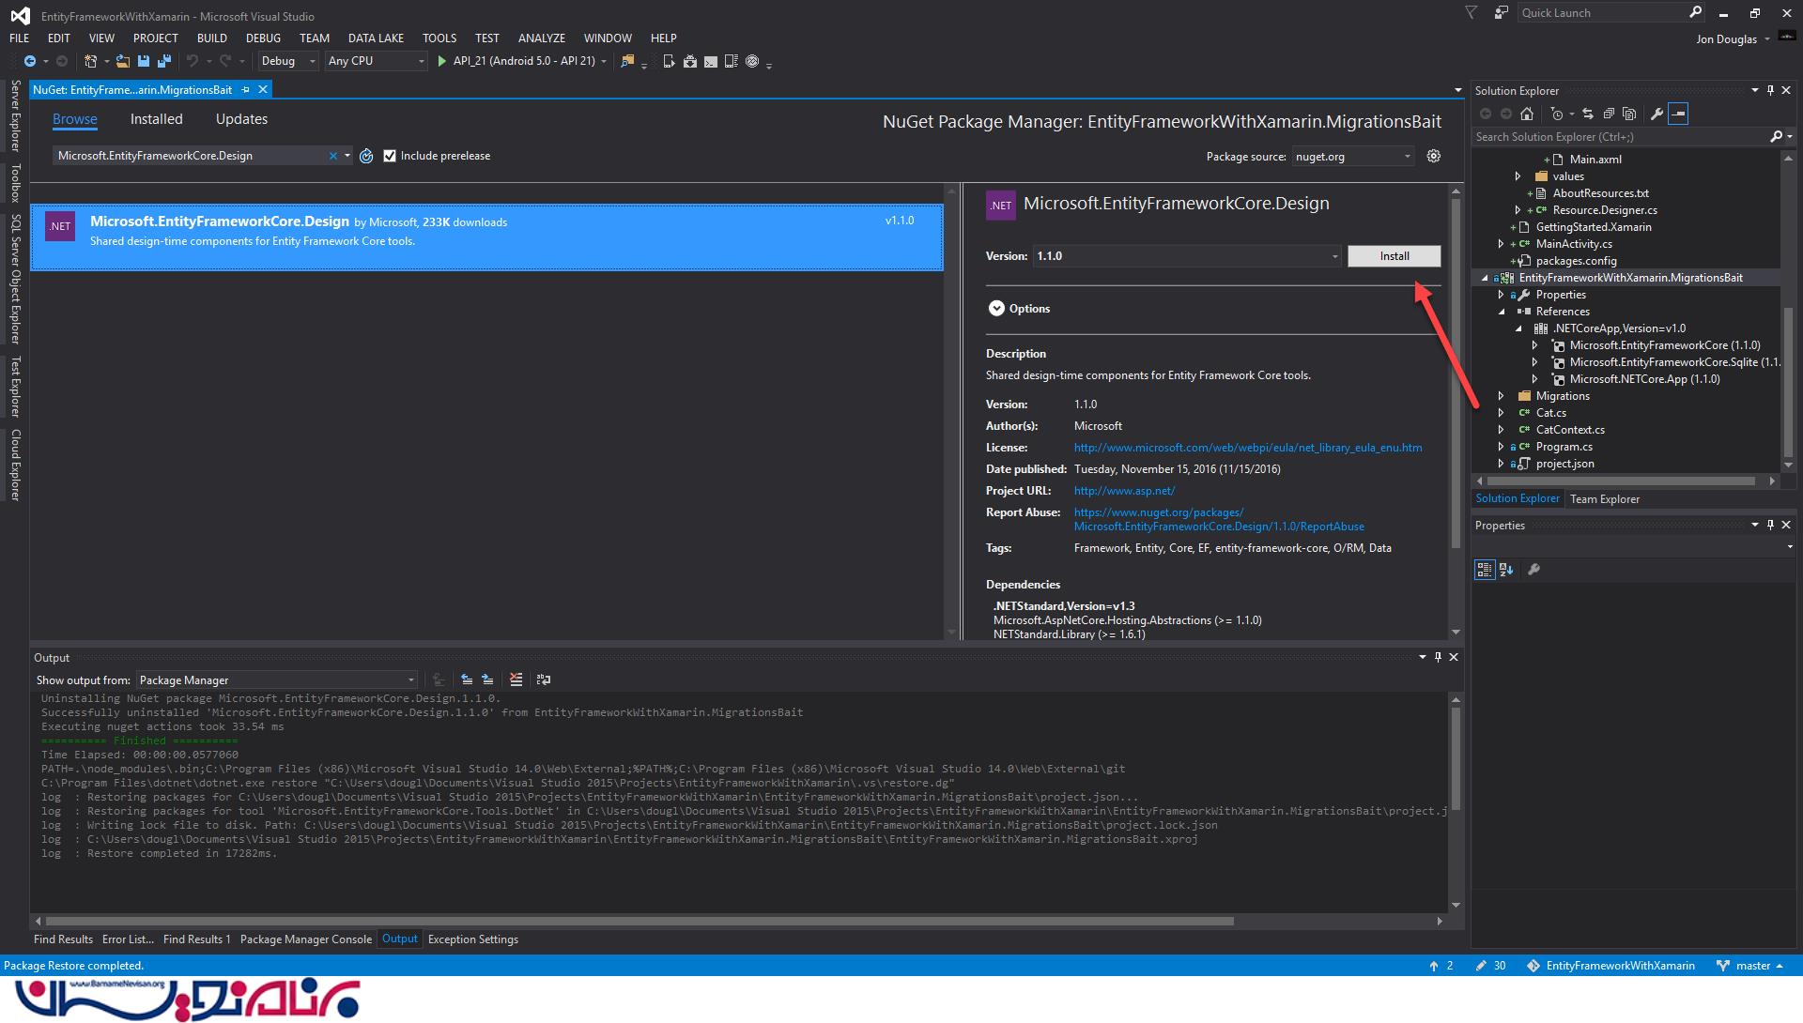This screenshot has width=1803, height=1023.
Task: Click the refresh icon beside search box
Action: tap(366, 156)
